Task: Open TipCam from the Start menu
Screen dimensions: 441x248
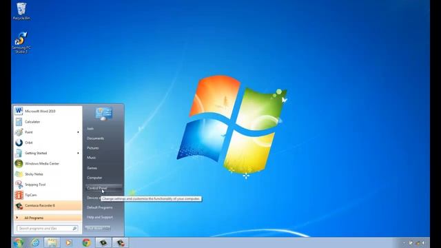Action: 48,195
